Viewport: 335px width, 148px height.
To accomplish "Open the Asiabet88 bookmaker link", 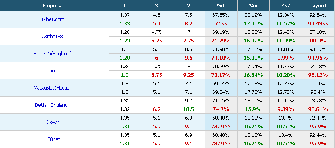I will 53,37.
